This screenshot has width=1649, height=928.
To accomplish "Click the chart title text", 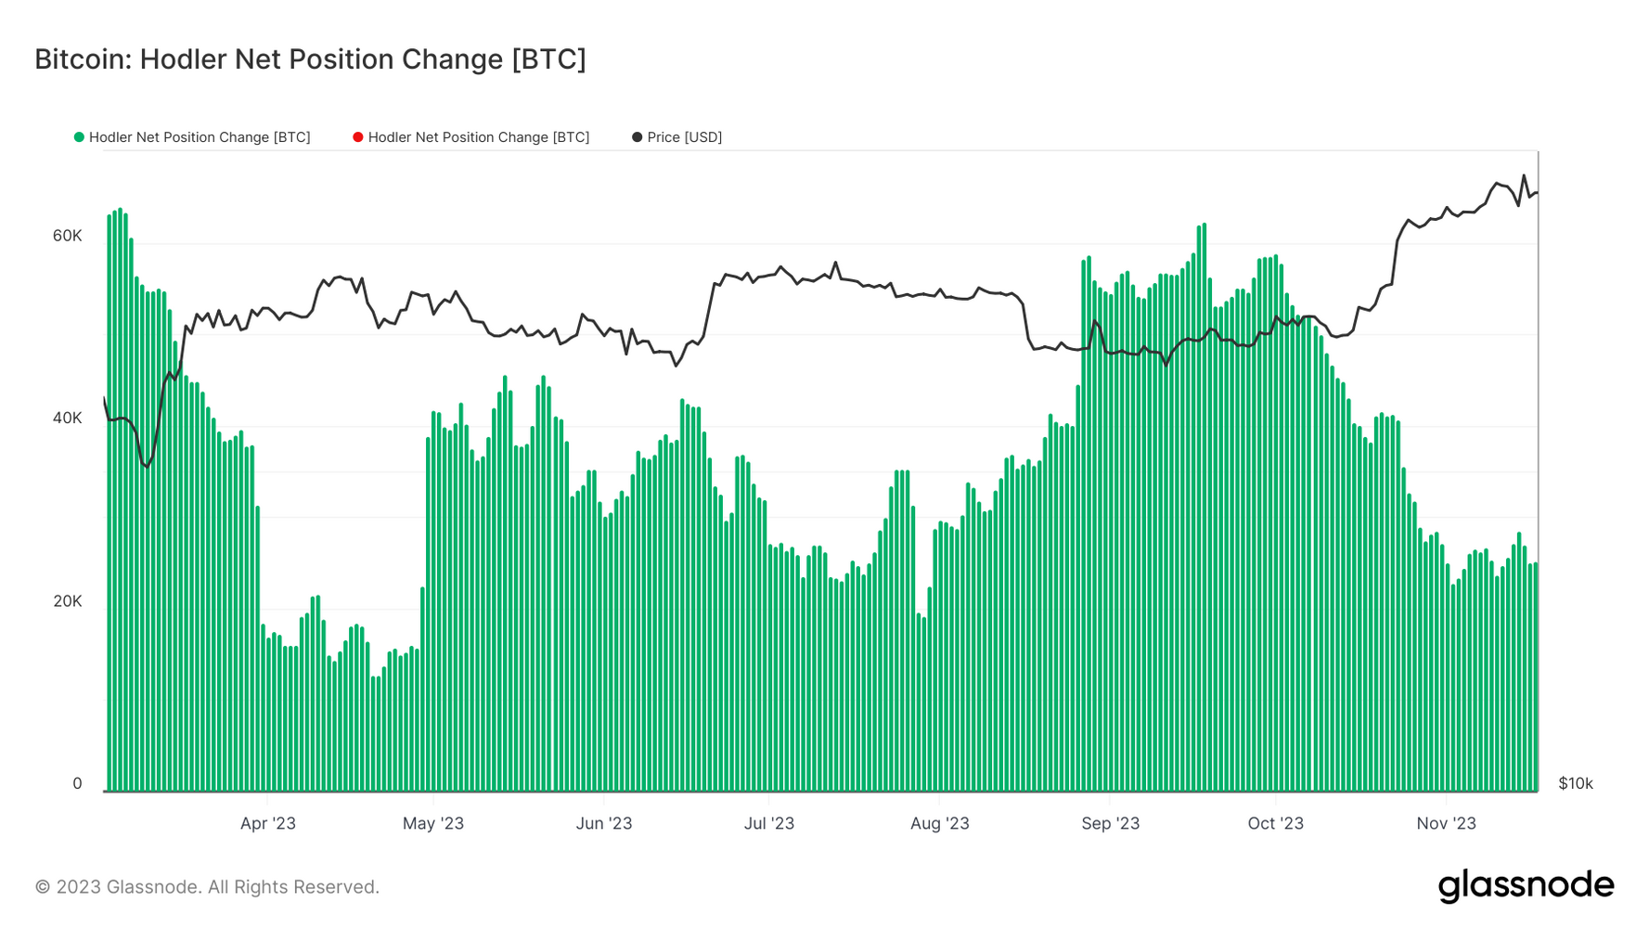I will coord(310,59).
